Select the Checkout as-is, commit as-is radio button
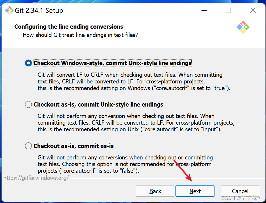 (28, 146)
